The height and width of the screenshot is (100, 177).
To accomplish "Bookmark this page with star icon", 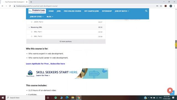I will (161, 6).
